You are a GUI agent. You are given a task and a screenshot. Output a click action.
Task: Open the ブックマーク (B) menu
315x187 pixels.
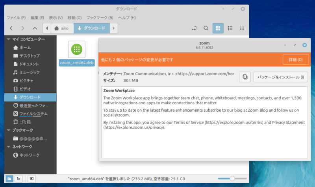tap(100, 18)
